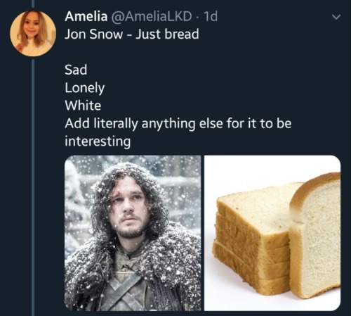
Task: Click the stacked bread slices
Action: click(x=254, y=239)
